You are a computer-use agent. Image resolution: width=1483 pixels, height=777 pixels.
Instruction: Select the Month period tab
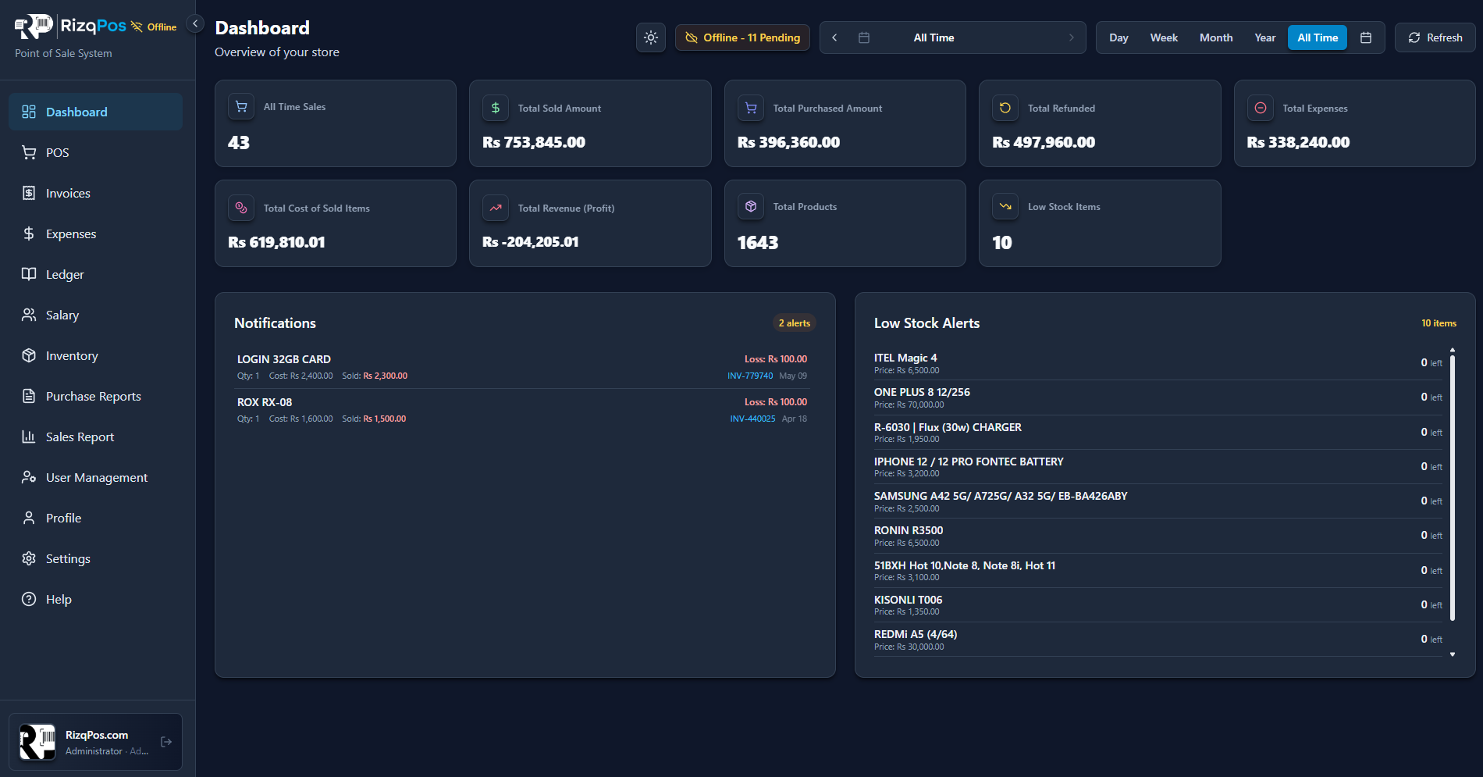pos(1216,37)
